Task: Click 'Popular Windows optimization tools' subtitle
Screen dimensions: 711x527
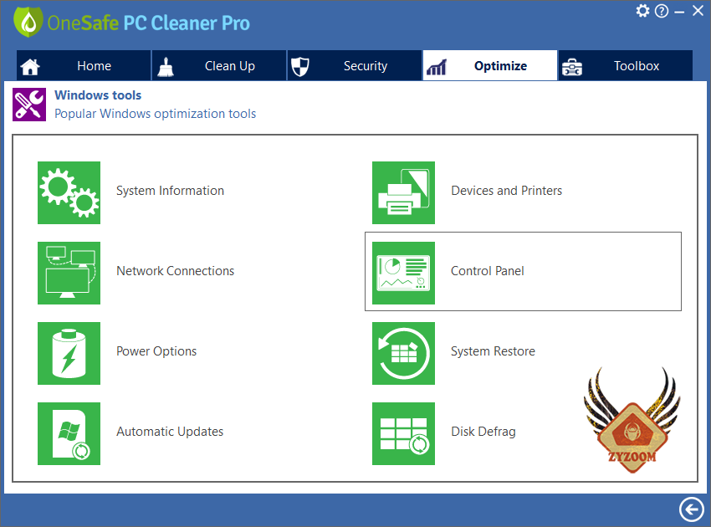Action: (x=155, y=114)
